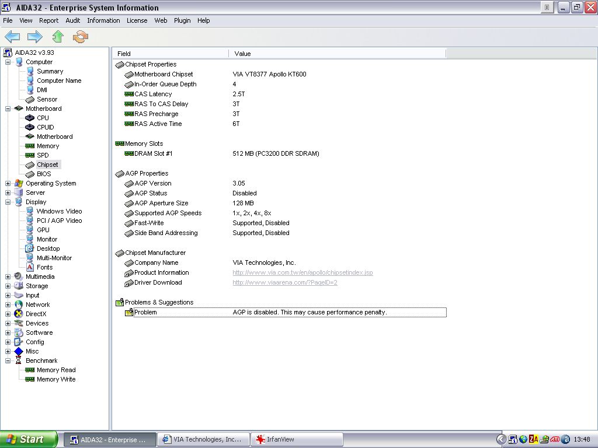Collapse the Display tree node
The height and width of the screenshot is (448, 598).
coord(8,202)
